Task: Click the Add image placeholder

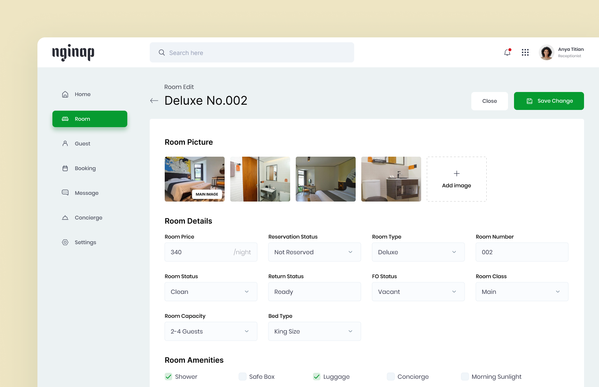Action: tap(456, 179)
